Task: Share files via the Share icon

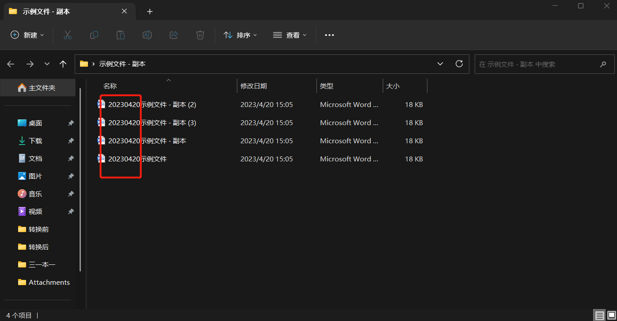Action: coord(173,35)
